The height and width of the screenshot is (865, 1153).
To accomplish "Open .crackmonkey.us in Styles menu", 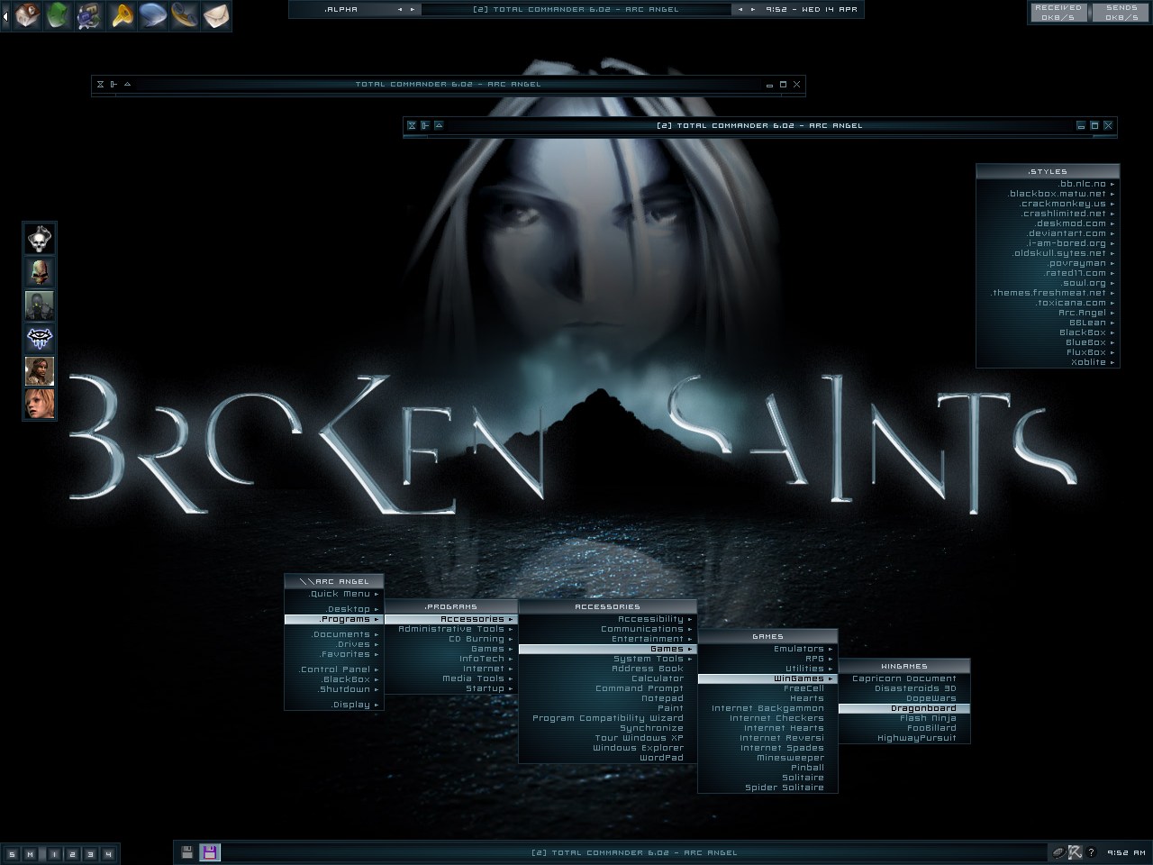I will pos(1048,204).
